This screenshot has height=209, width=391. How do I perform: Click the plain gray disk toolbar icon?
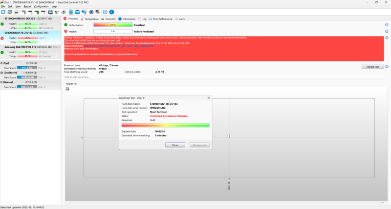[23, 12]
